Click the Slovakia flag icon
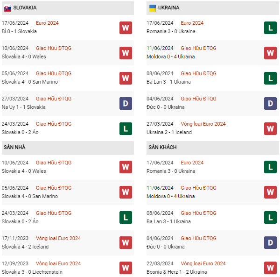The width and height of the screenshot is (280, 277). (x=7, y=8)
